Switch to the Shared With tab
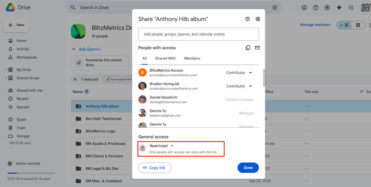Viewport: 371px width, 187px height. (165, 58)
